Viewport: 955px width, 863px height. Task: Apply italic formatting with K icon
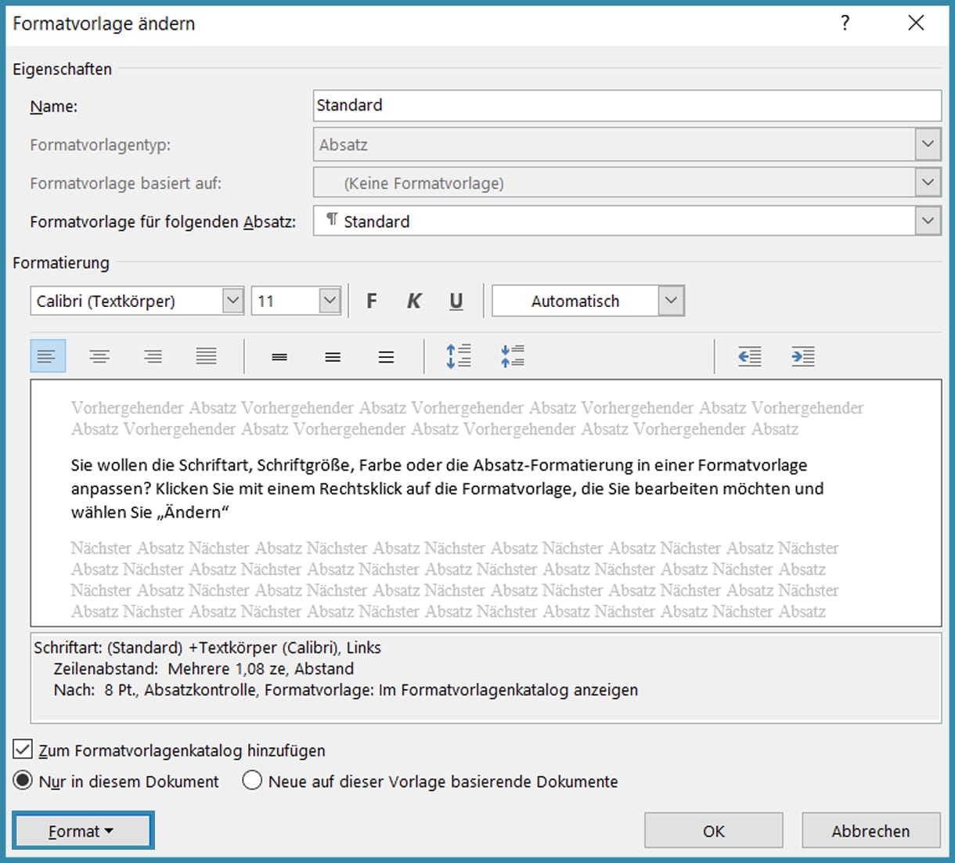pos(413,300)
